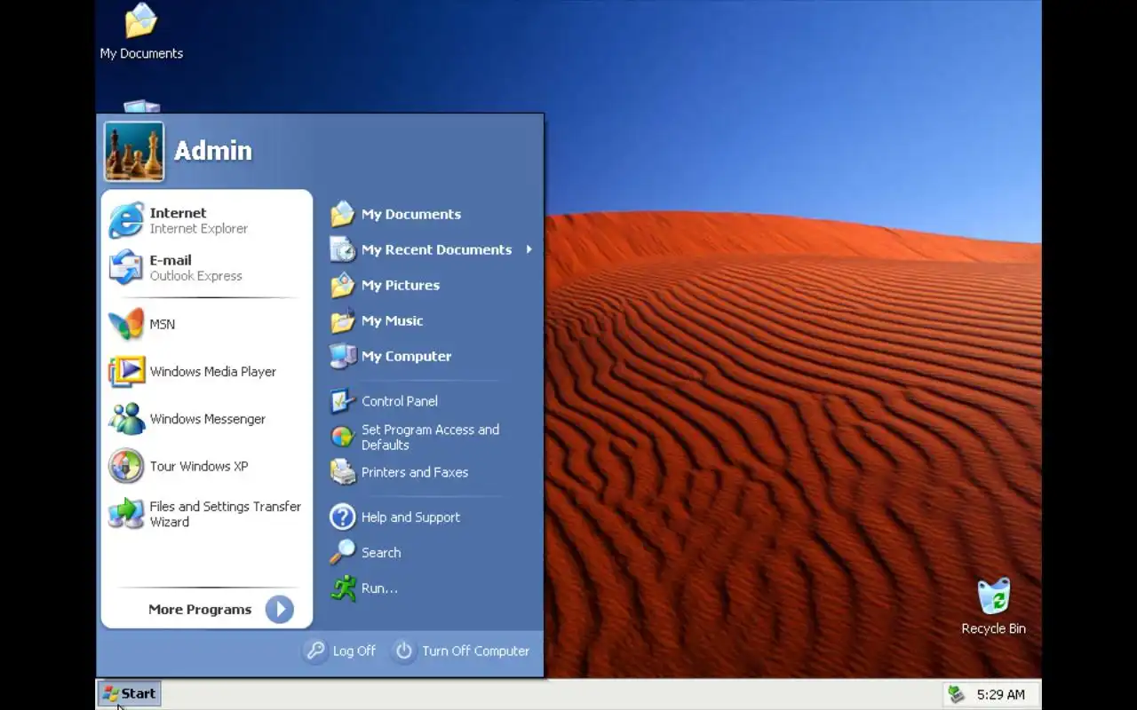Click the Help and Support text label
Viewport: 1137px width, 710px height.
click(x=410, y=517)
